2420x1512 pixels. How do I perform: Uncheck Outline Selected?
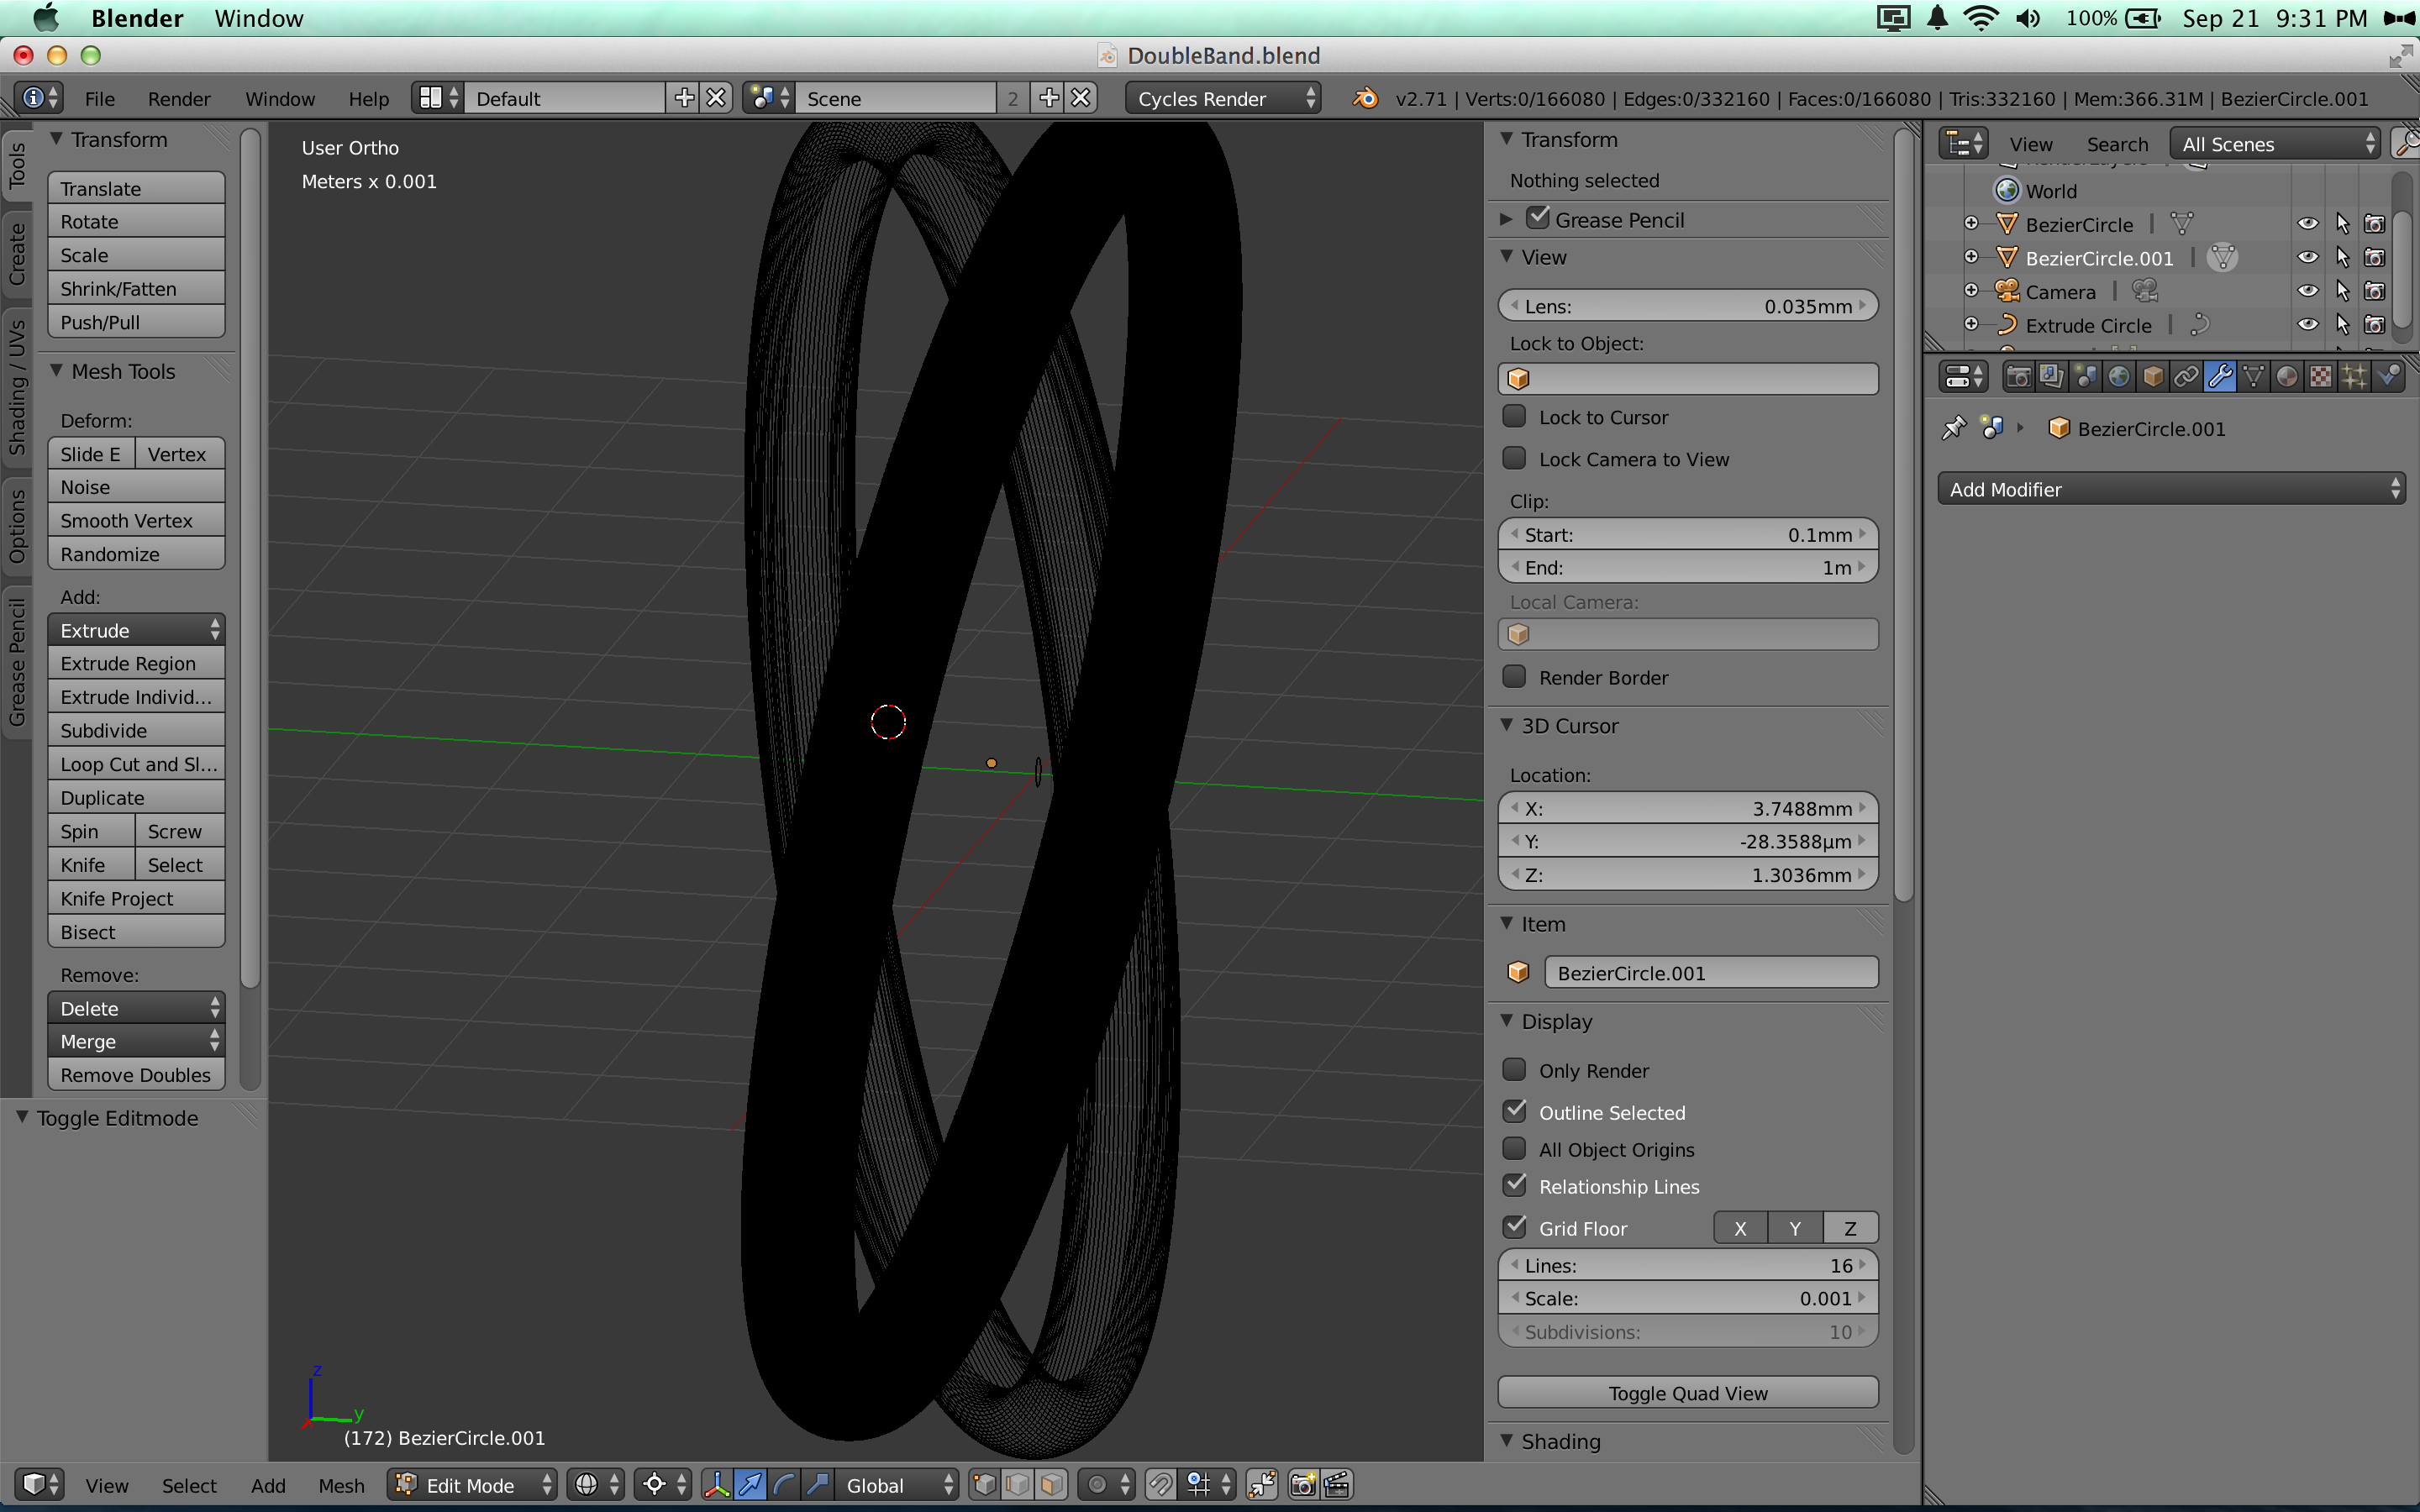click(x=1514, y=1111)
